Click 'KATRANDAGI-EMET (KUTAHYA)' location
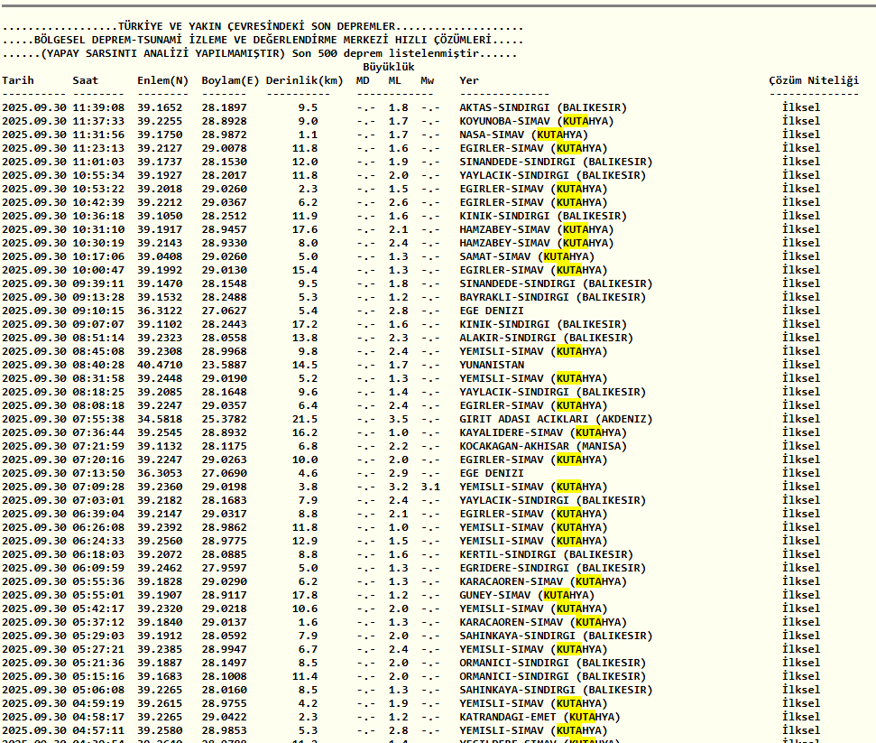 coord(539,717)
